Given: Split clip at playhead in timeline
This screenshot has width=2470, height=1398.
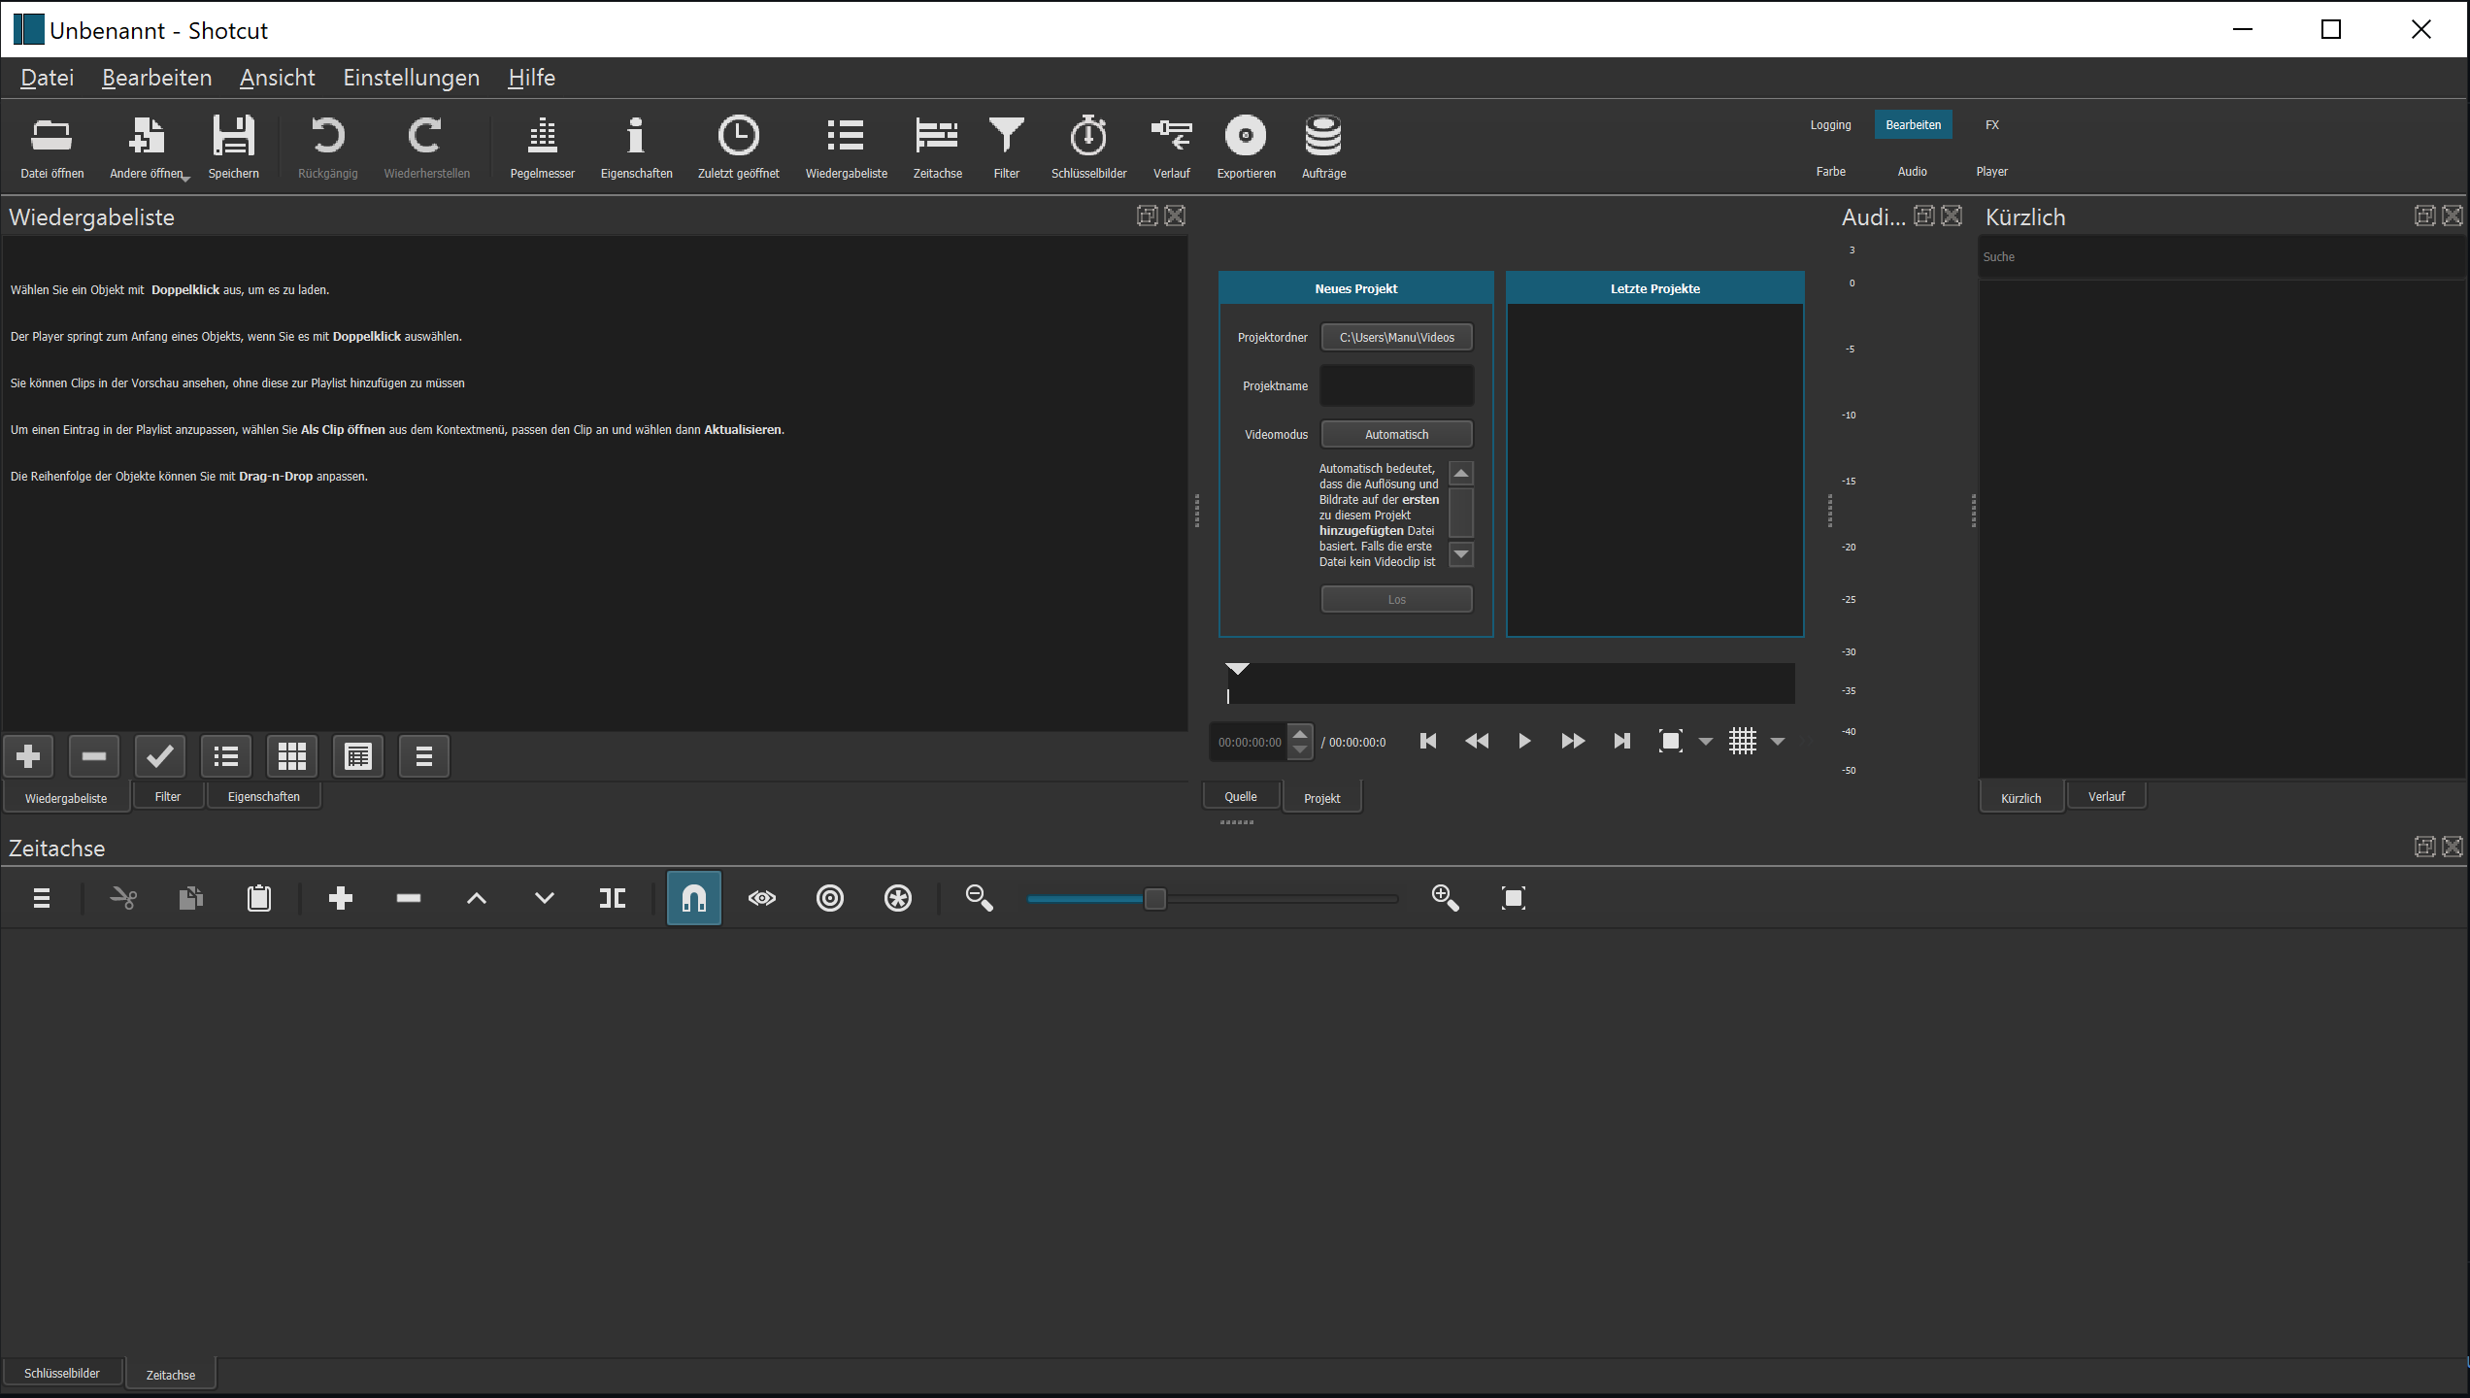Looking at the screenshot, I should tap(613, 898).
